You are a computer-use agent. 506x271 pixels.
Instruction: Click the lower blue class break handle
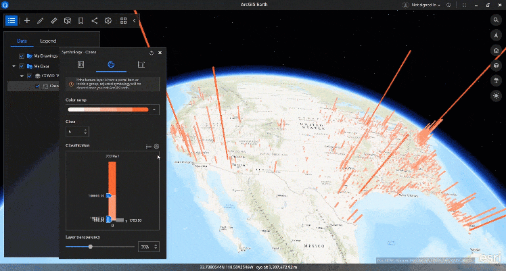pyautogui.click(x=109, y=219)
